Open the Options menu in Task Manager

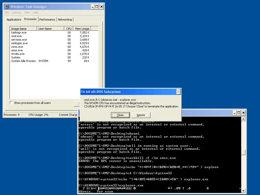(17, 12)
